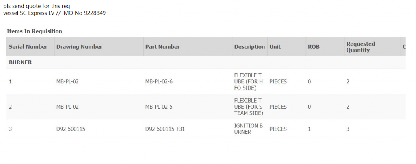Select the BURNER group row
Screen dimensions: 416x164
point(20,63)
